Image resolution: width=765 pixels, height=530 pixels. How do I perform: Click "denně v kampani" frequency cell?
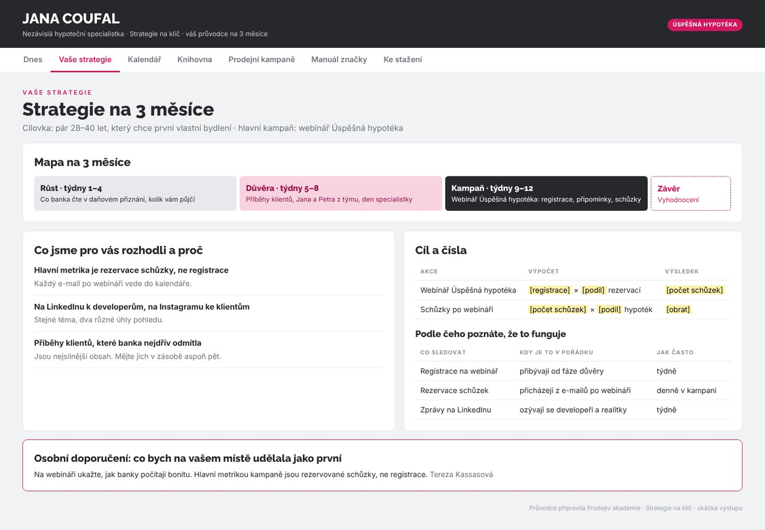687,390
